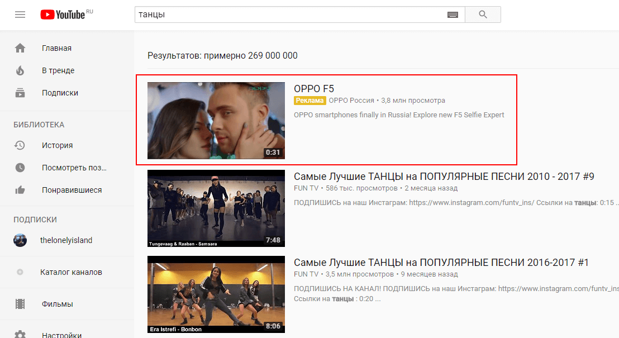Open the OPPO F5 ad thumbnail
Viewport: 619px width, 338px height.
[216, 121]
